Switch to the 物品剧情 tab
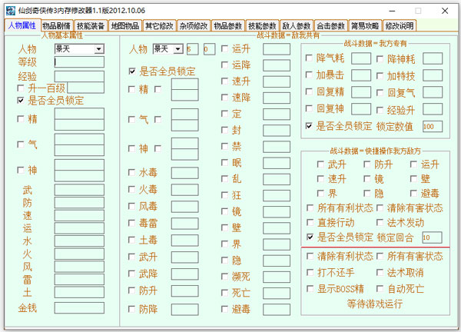461x332 pixels. point(56,25)
